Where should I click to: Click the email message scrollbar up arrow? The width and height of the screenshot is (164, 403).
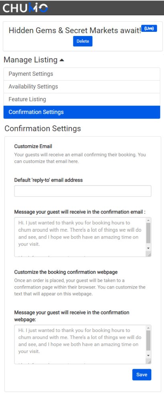[x=148, y=220]
